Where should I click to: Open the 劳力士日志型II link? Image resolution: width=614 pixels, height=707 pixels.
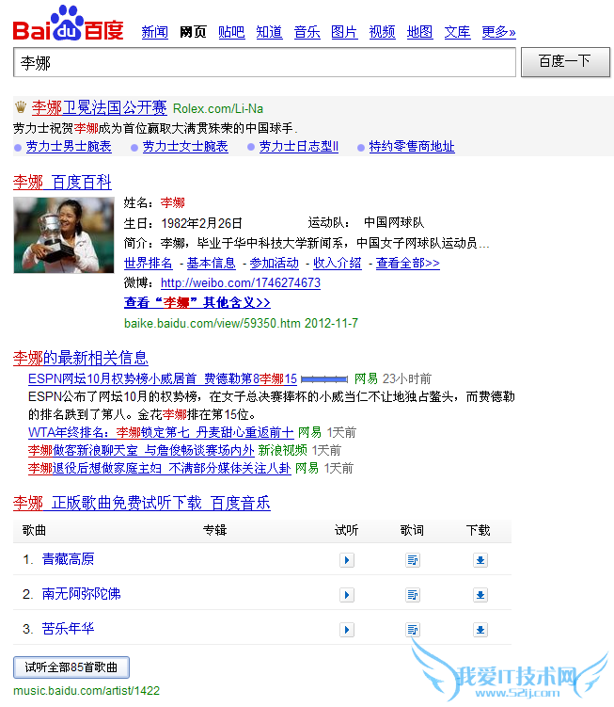299,147
